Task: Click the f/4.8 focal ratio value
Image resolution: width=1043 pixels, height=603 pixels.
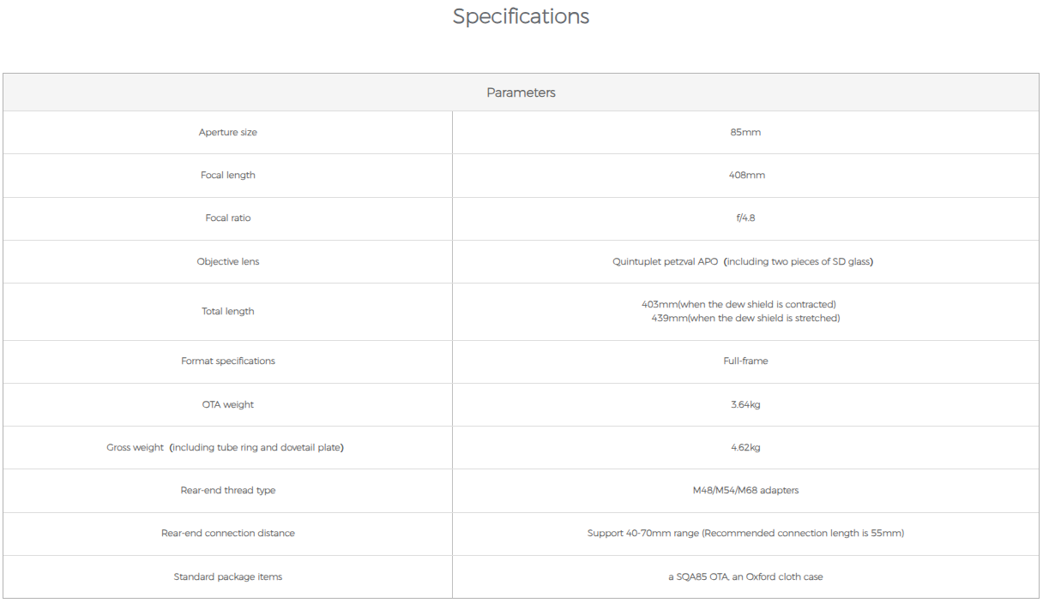Action: tap(745, 218)
